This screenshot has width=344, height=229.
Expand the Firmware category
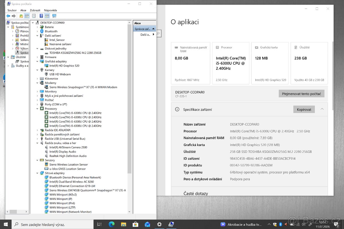37,57
